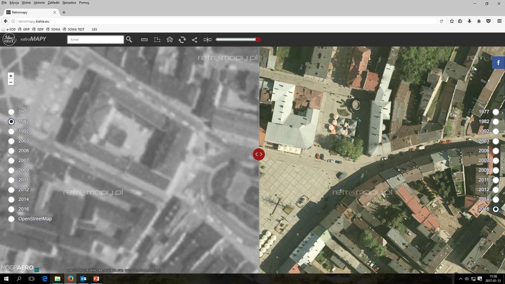The width and height of the screenshot is (505, 284).
Task: Show bookmarks list icon in Firefox toolbar
Action: [x=460, y=21]
